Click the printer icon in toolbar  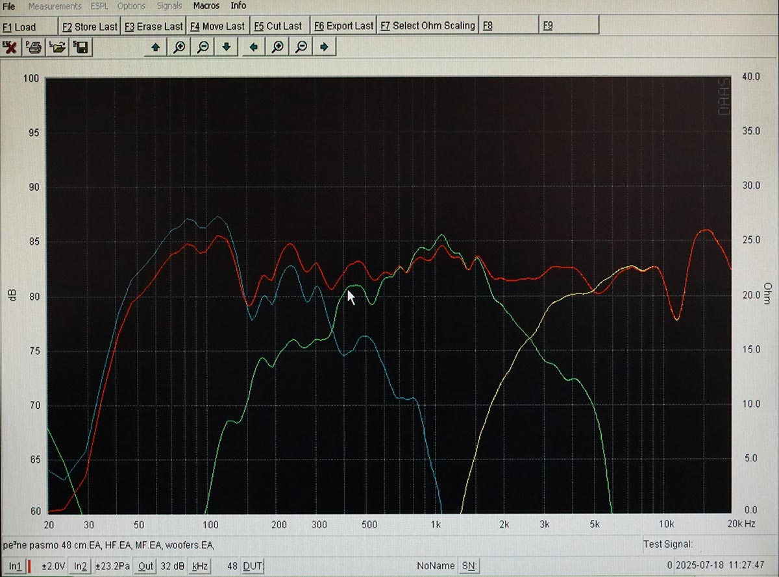pyautogui.click(x=34, y=47)
